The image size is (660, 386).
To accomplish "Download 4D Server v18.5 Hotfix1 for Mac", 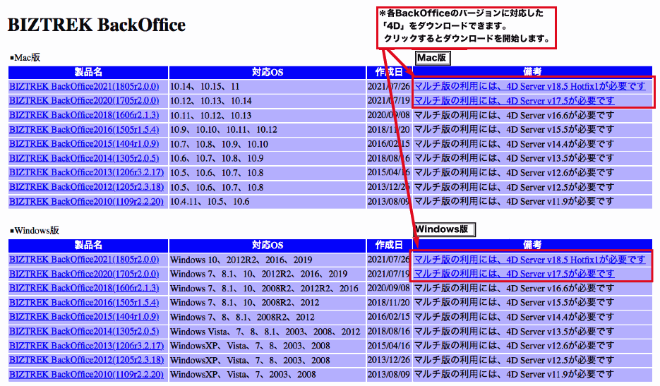I will (x=529, y=86).
